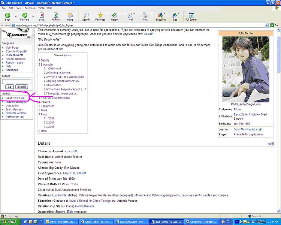This screenshot has width=281, height=225.
Task: Click What links here in toolbox
Action: tap(15, 98)
